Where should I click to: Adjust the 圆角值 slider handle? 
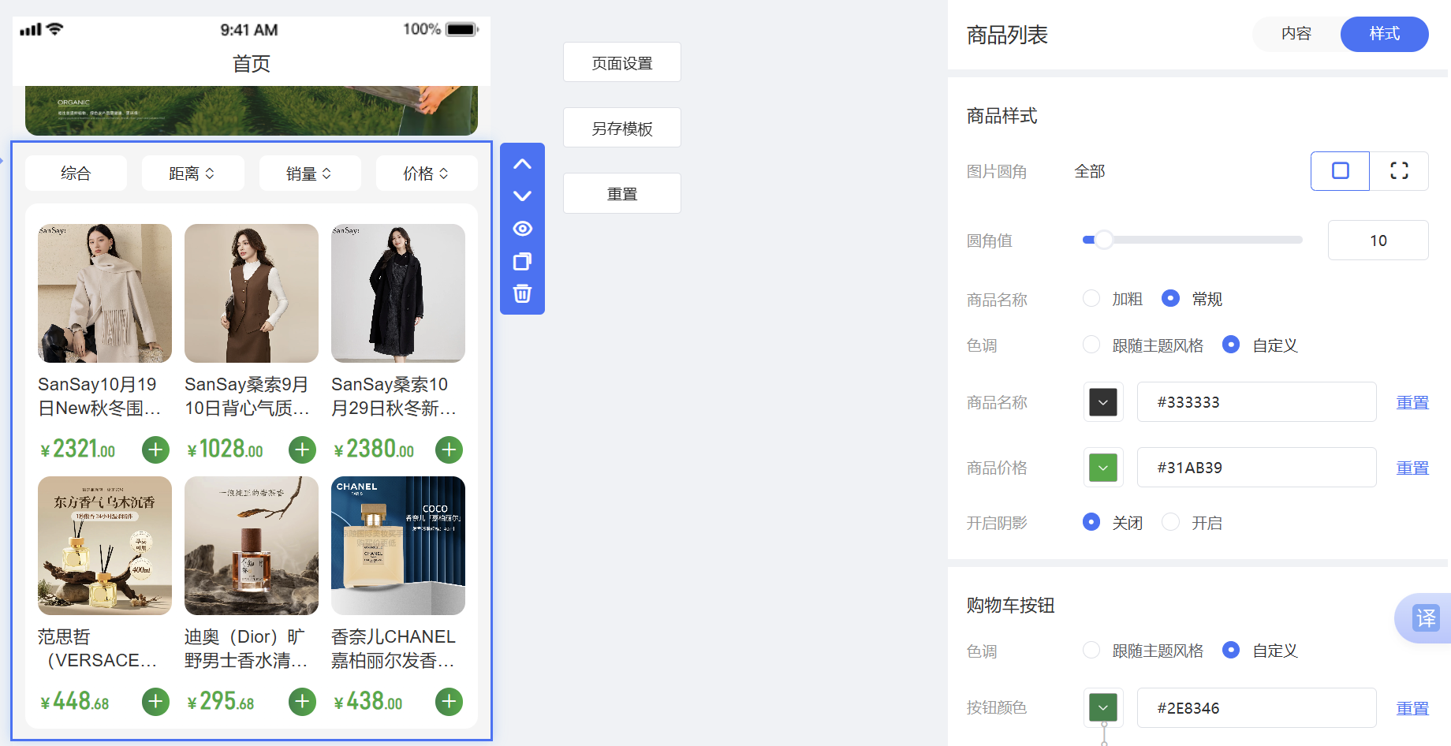coord(1104,240)
